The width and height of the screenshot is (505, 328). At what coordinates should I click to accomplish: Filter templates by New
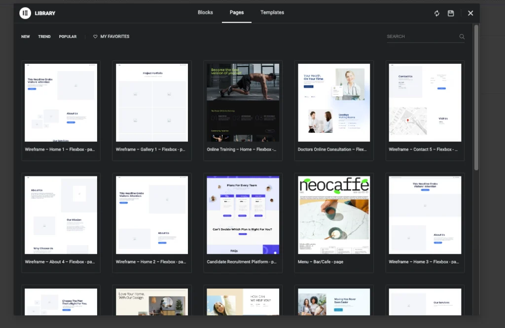click(x=26, y=37)
